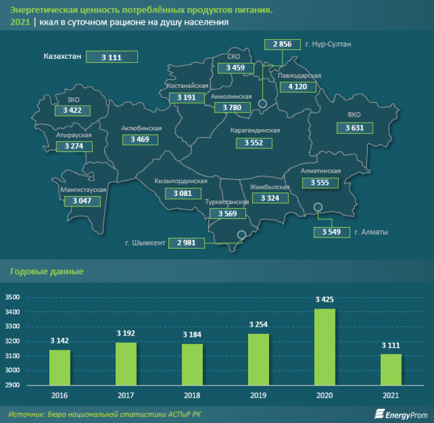Click the Karaganda region value 3 552
The image size is (434, 423).
click(x=253, y=143)
